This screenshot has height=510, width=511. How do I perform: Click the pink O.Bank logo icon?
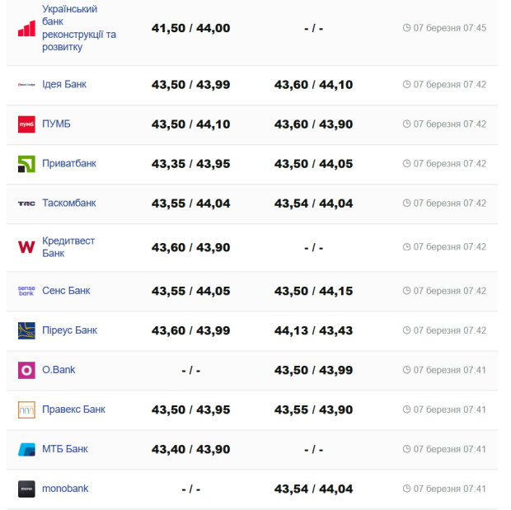[26, 370]
